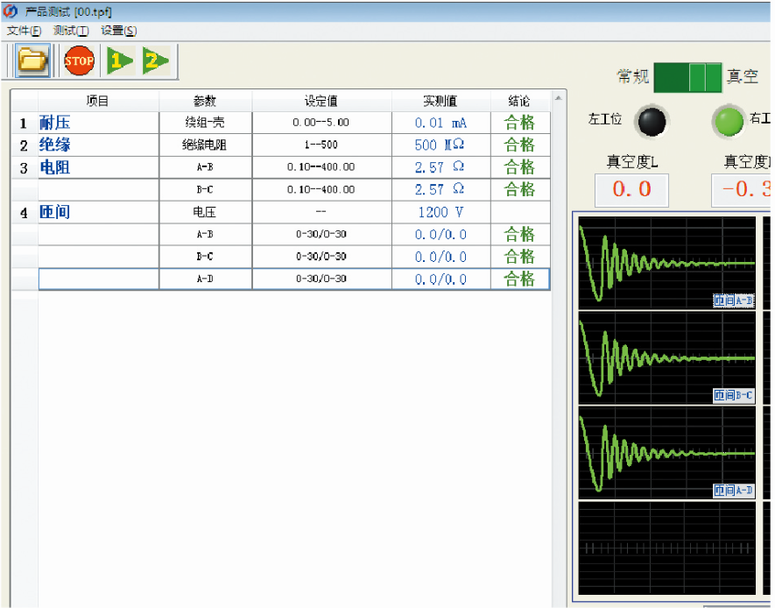Click the 右工位 green indicator lamp
Image resolution: width=775 pixels, height=608 pixels.
click(729, 122)
